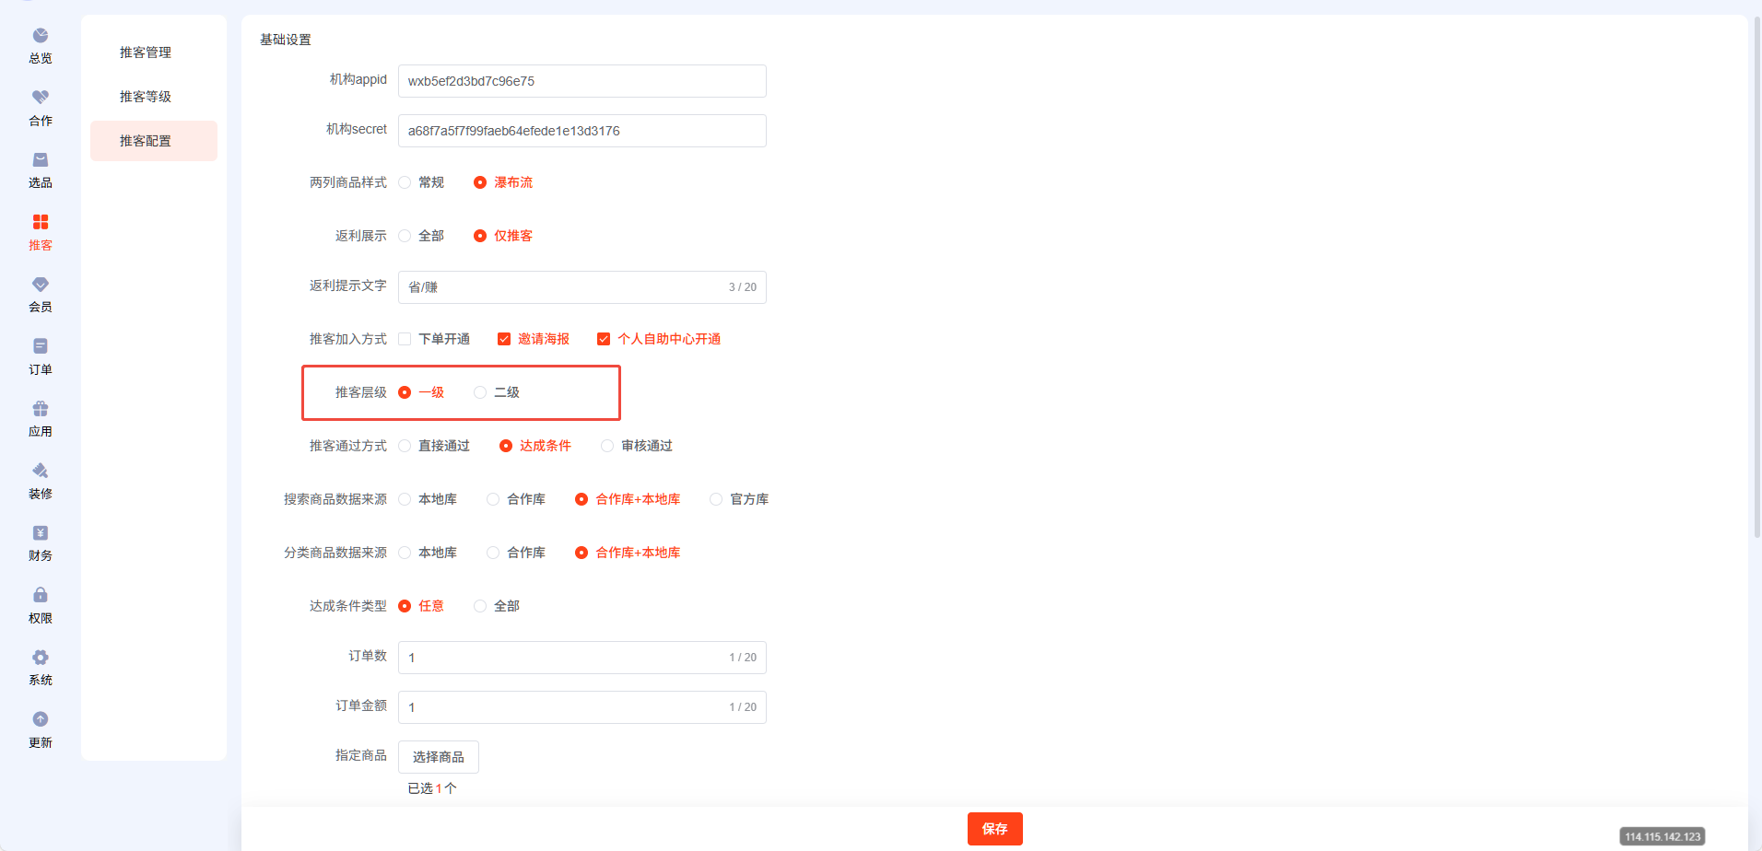Select the 会员 diamond icon
Image resolution: width=1762 pixels, height=851 pixels.
[41, 285]
